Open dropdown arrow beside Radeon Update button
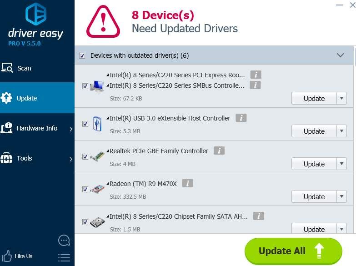Image resolution: width=356 pixels, height=266 pixels. tap(342, 196)
